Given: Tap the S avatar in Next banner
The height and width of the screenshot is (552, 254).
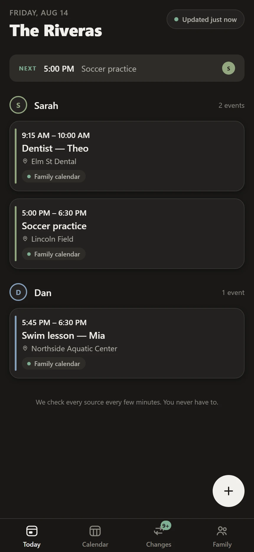Looking at the screenshot, I should pyautogui.click(x=228, y=68).
